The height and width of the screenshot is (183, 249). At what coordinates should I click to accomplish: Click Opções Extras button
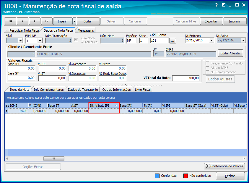click(x=33, y=167)
